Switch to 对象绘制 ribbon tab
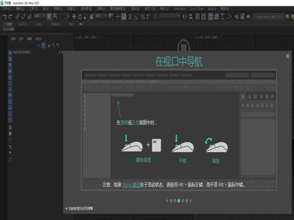 tap(55, 24)
